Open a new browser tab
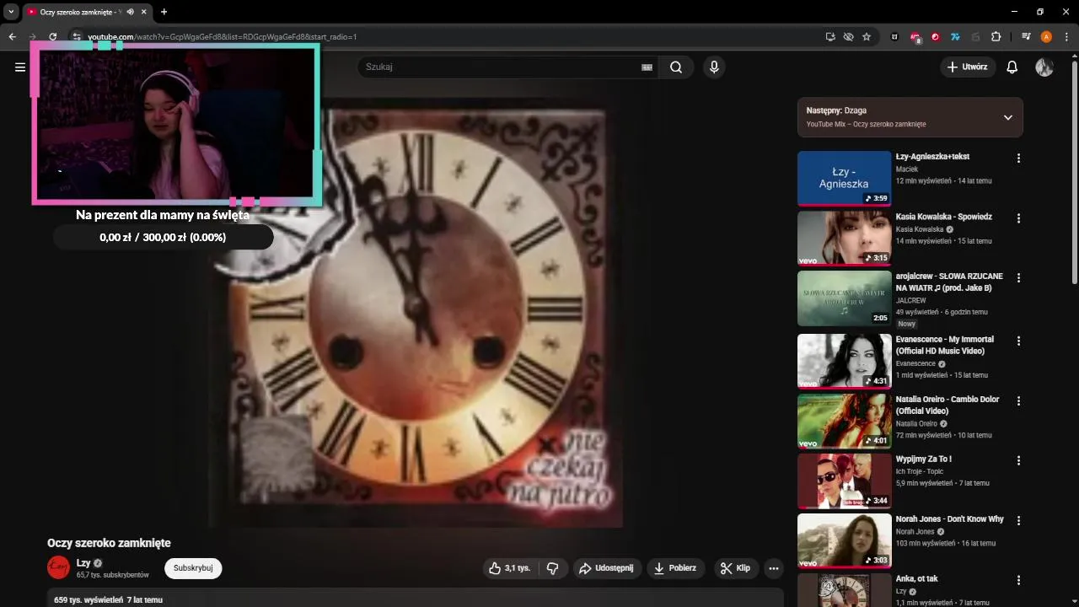1079x607 pixels. coord(164,12)
